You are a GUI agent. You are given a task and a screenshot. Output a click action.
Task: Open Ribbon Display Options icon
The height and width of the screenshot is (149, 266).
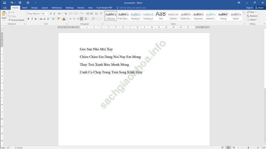click(239, 3)
